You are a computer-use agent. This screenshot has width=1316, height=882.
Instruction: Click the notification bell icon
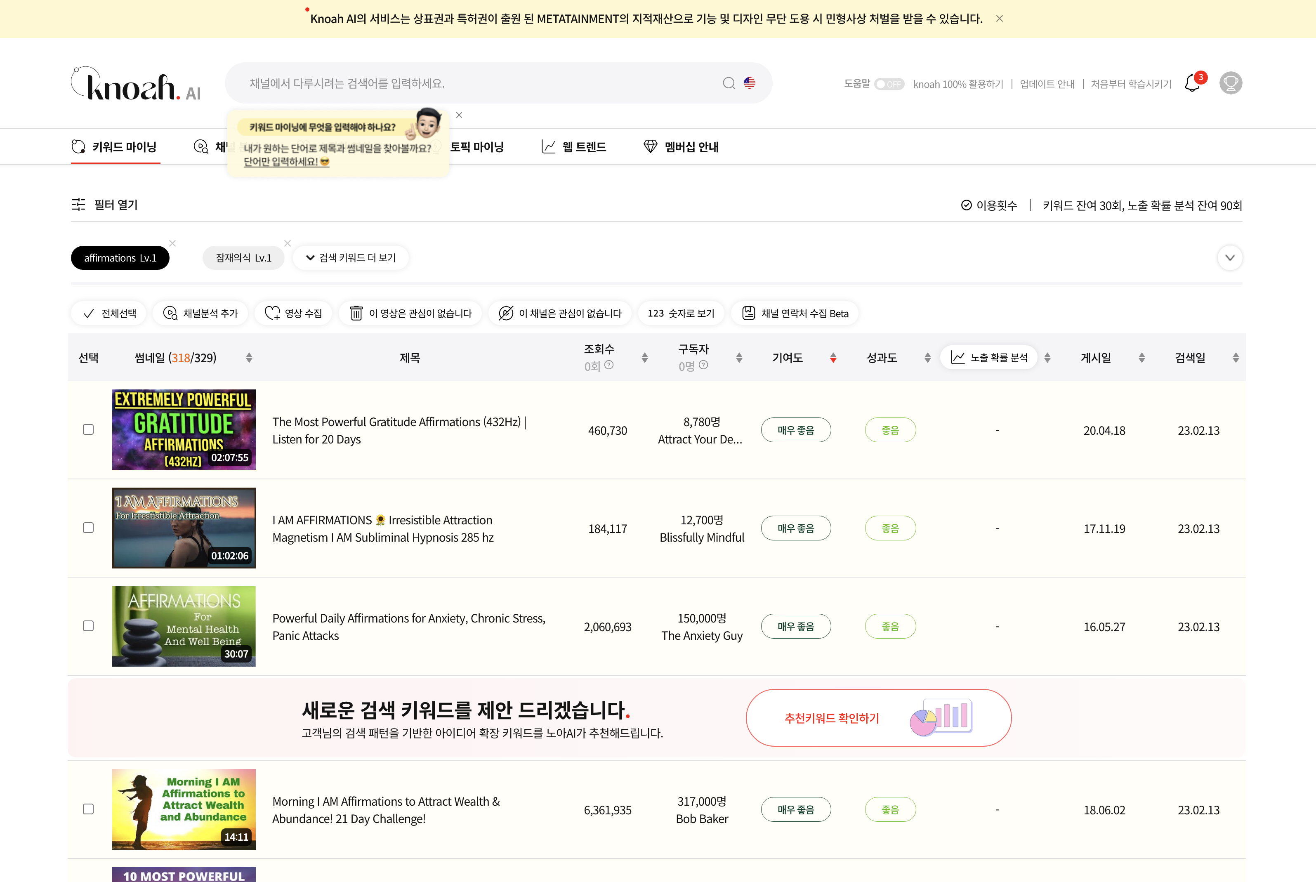1192,83
